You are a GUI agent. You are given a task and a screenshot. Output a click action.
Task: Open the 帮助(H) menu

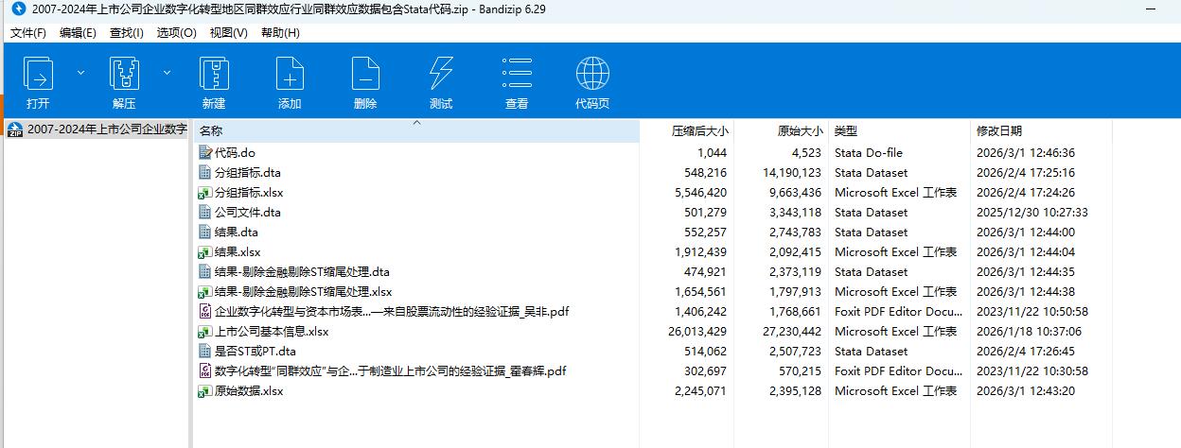(x=280, y=32)
